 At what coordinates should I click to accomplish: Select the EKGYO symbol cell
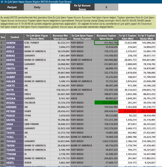15,60
